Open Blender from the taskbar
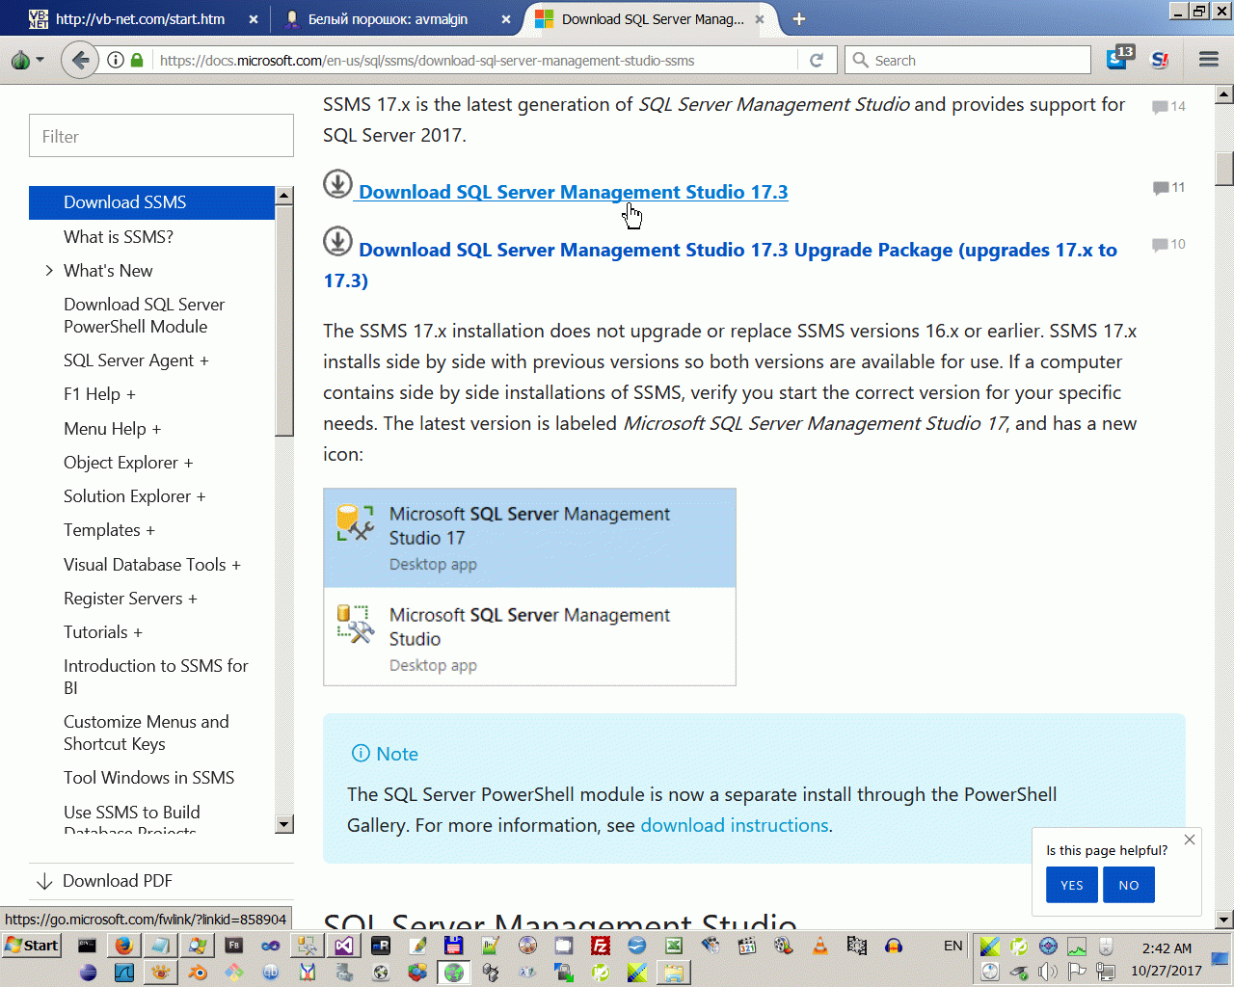This screenshot has width=1234, height=987. 198,973
